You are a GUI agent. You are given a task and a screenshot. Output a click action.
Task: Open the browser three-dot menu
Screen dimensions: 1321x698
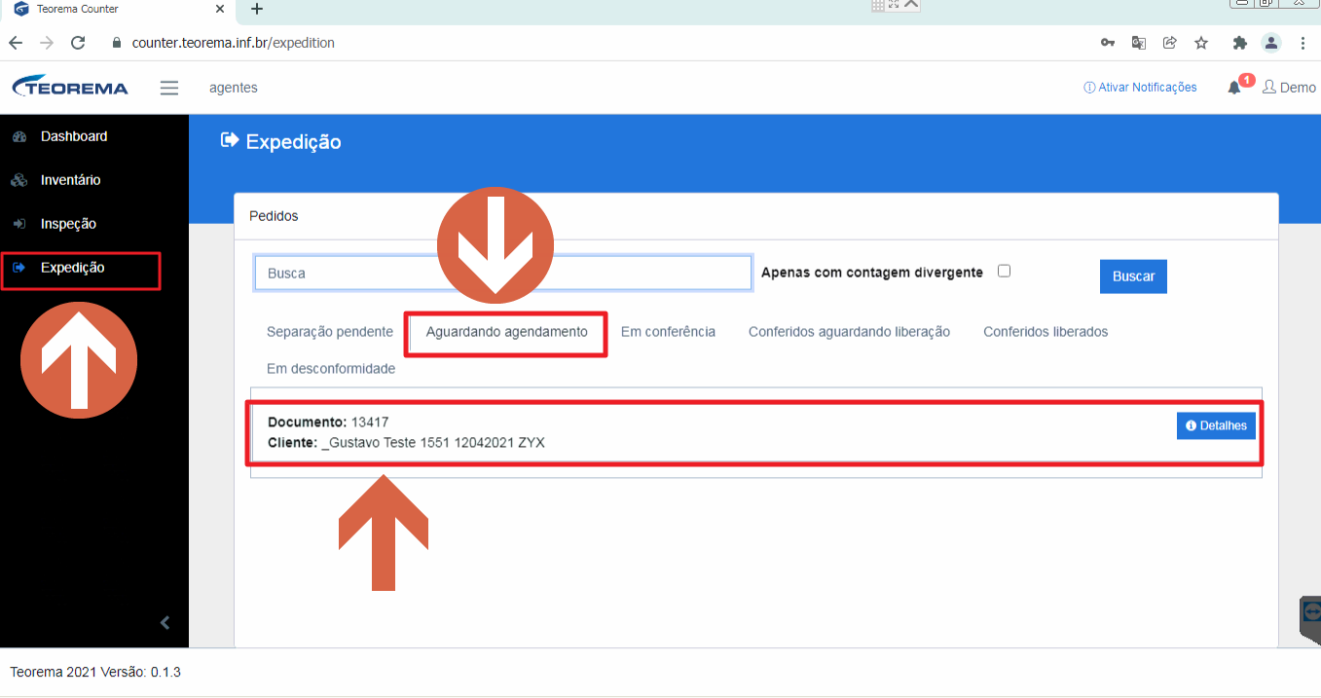[x=1303, y=43]
